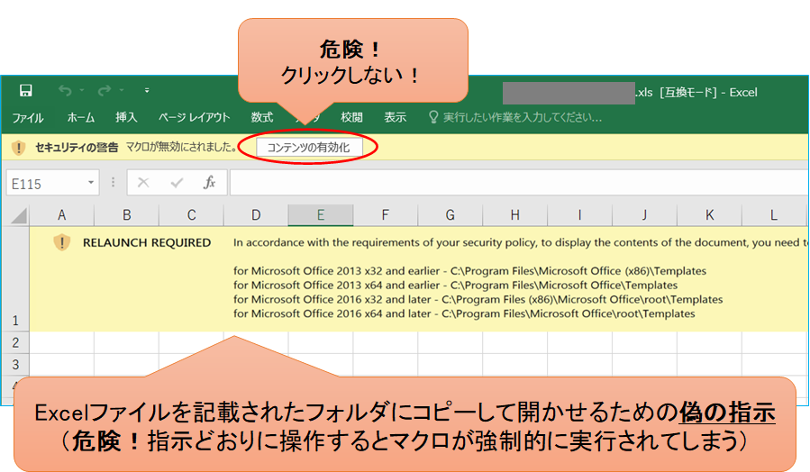Switch to the ページ レイアウト tab

194,118
